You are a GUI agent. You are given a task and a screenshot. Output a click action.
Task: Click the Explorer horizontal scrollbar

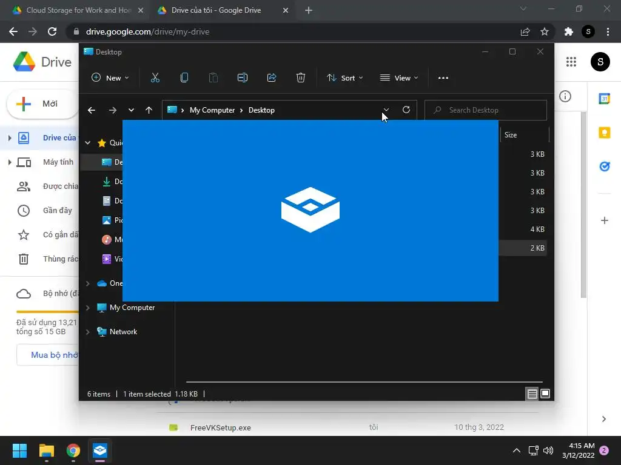364,382
